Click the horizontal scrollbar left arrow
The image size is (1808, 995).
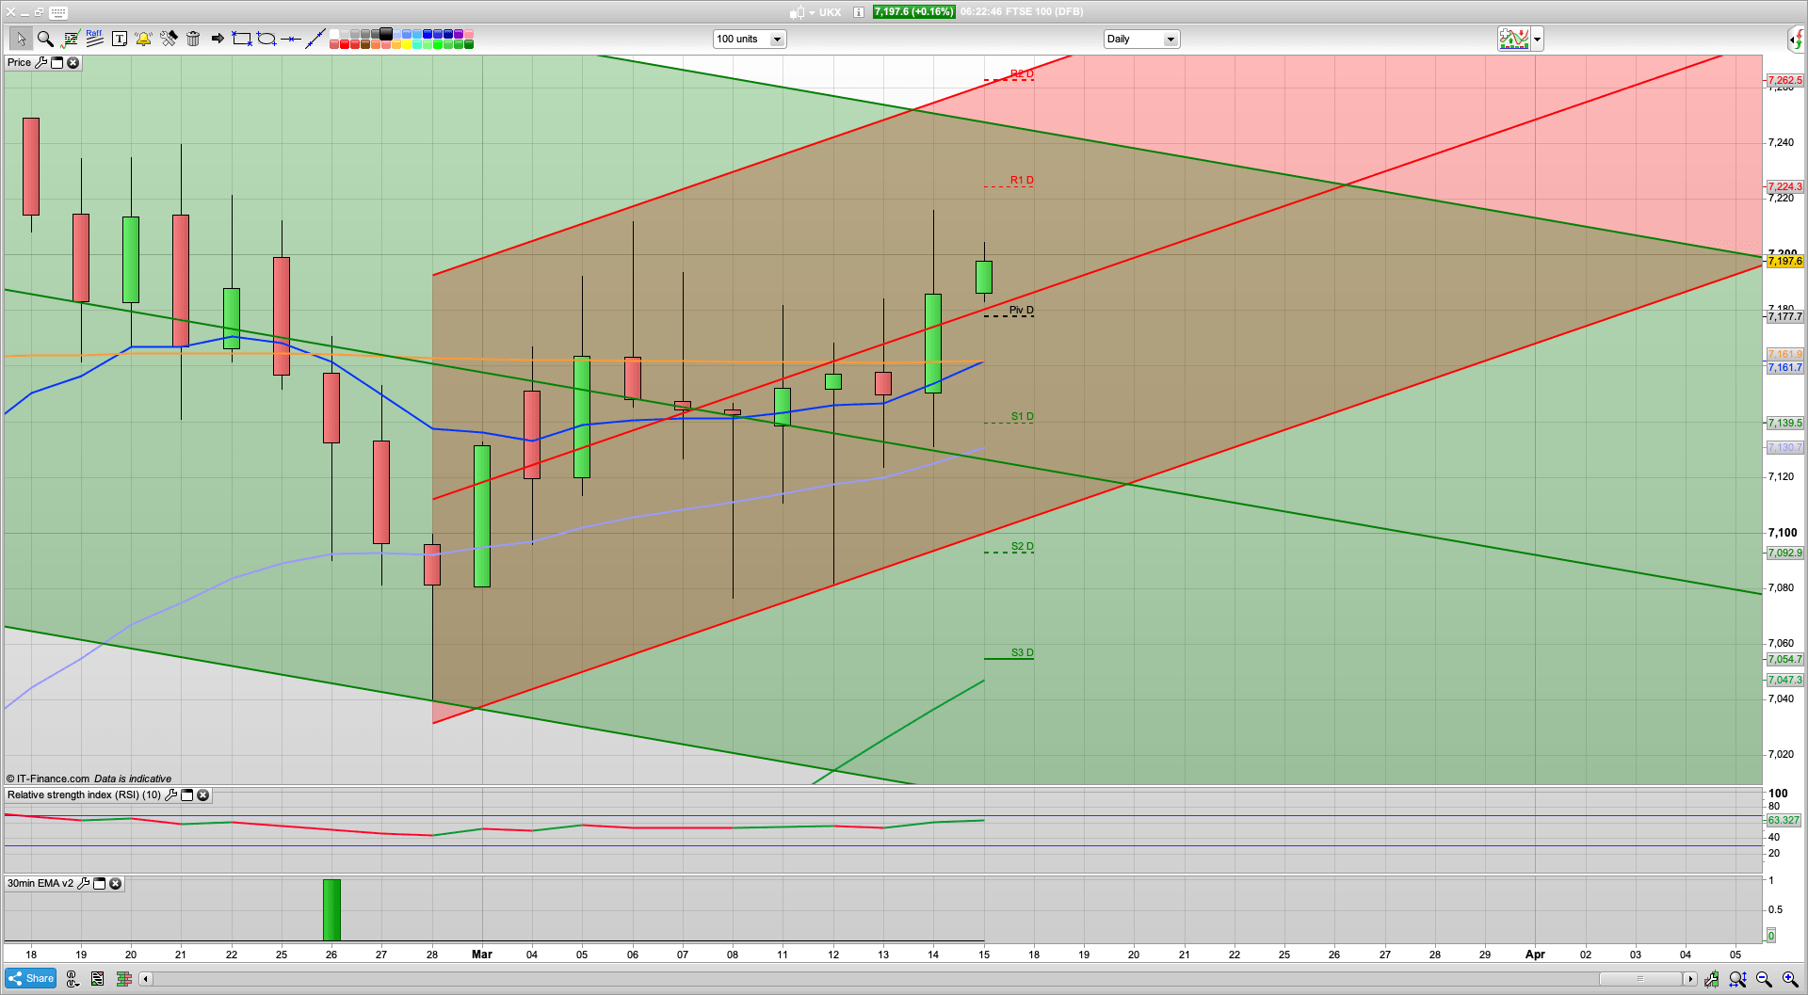coord(145,979)
